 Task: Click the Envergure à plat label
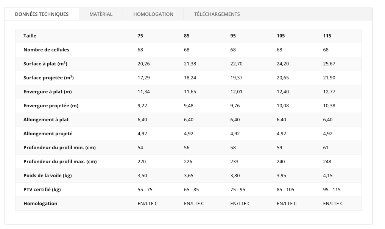click(47, 91)
